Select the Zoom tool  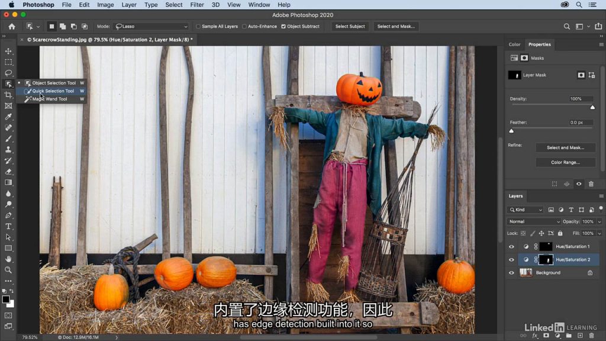(8, 270)
